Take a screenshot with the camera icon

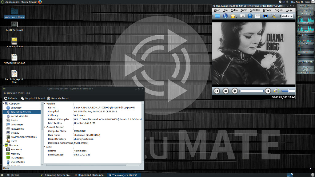[242, 16]
